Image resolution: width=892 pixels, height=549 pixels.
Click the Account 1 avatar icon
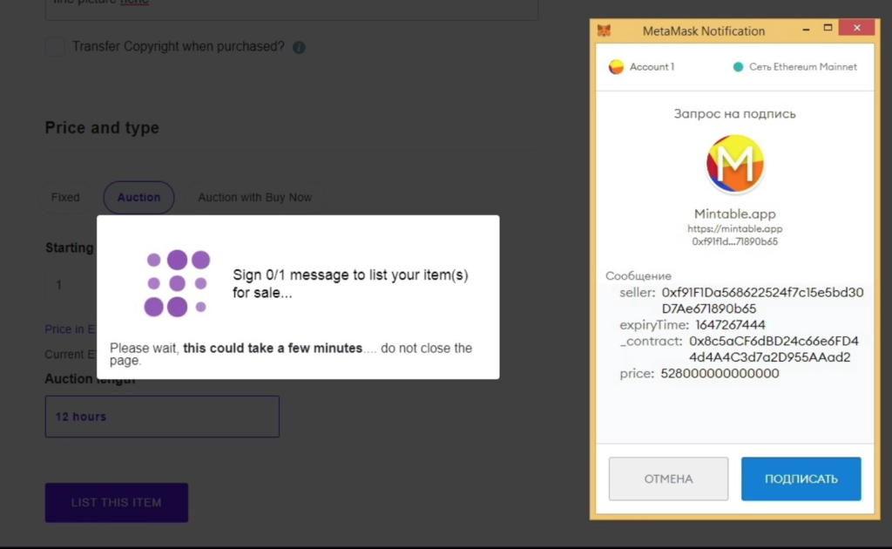tap(616, 66)
